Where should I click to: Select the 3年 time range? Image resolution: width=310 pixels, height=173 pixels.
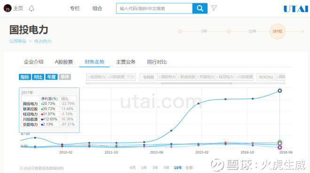[155, 168]
